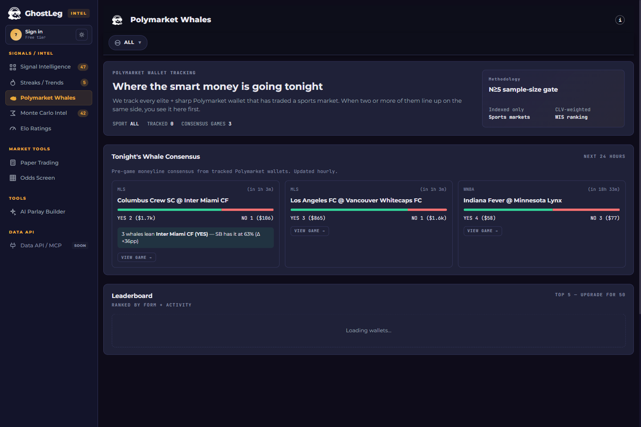The width and height of the screenshot is (641, 427).
Task: Click the Data API / MCP plug icon
Action: (x=13, y=246)
